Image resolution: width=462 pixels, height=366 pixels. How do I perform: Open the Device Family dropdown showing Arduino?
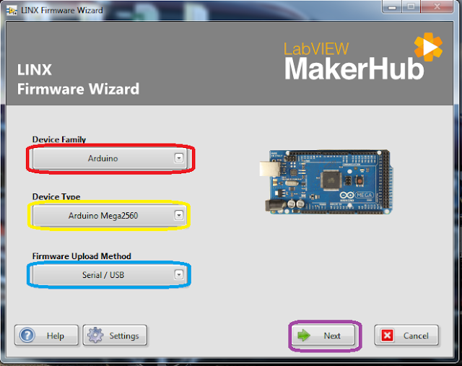109,158
